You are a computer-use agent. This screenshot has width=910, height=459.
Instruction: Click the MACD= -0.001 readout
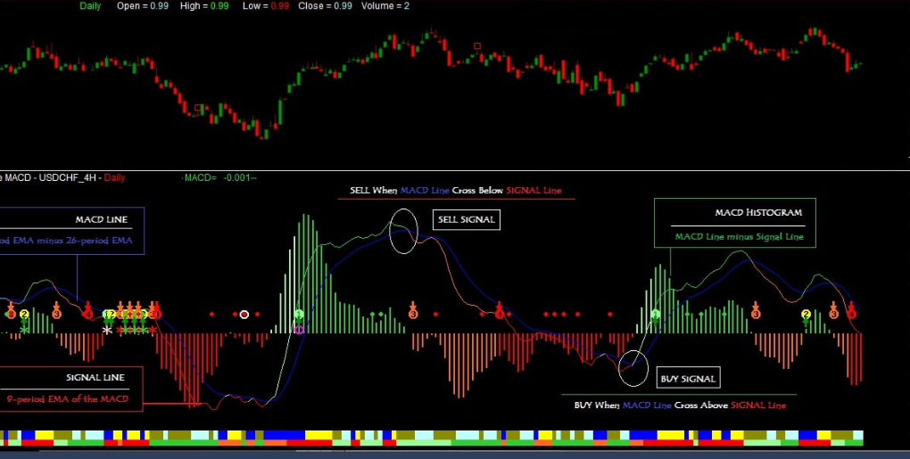220,177
